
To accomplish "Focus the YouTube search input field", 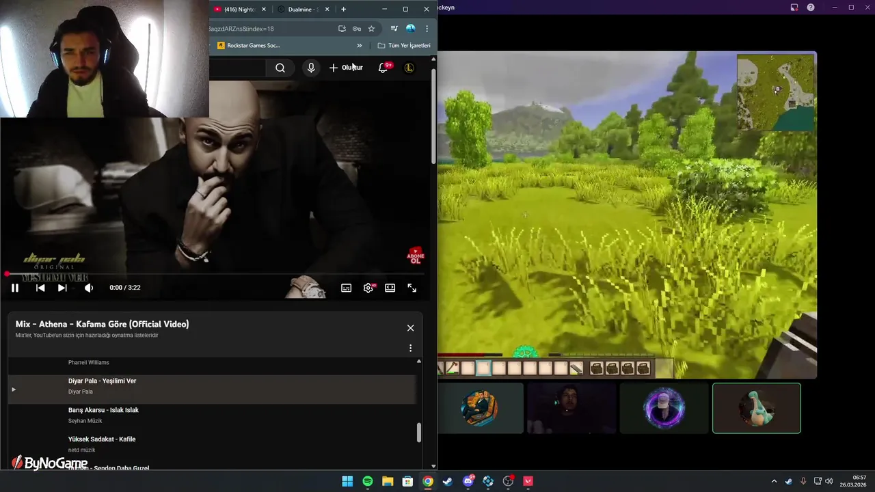I will coord(237,68).
